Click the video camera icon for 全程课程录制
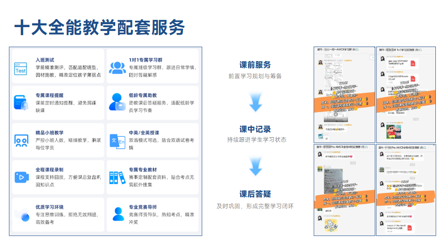Image resolution: width=446 pixels, height=241 pixels. click(x=22, y=177)
